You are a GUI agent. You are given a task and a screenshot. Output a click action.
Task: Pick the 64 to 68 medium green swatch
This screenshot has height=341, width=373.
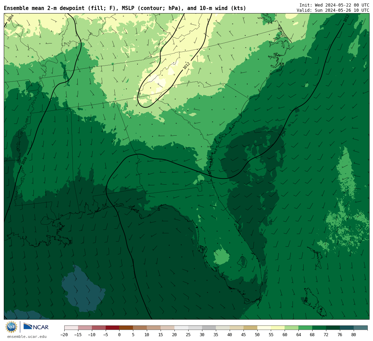[x=306, y=328]
